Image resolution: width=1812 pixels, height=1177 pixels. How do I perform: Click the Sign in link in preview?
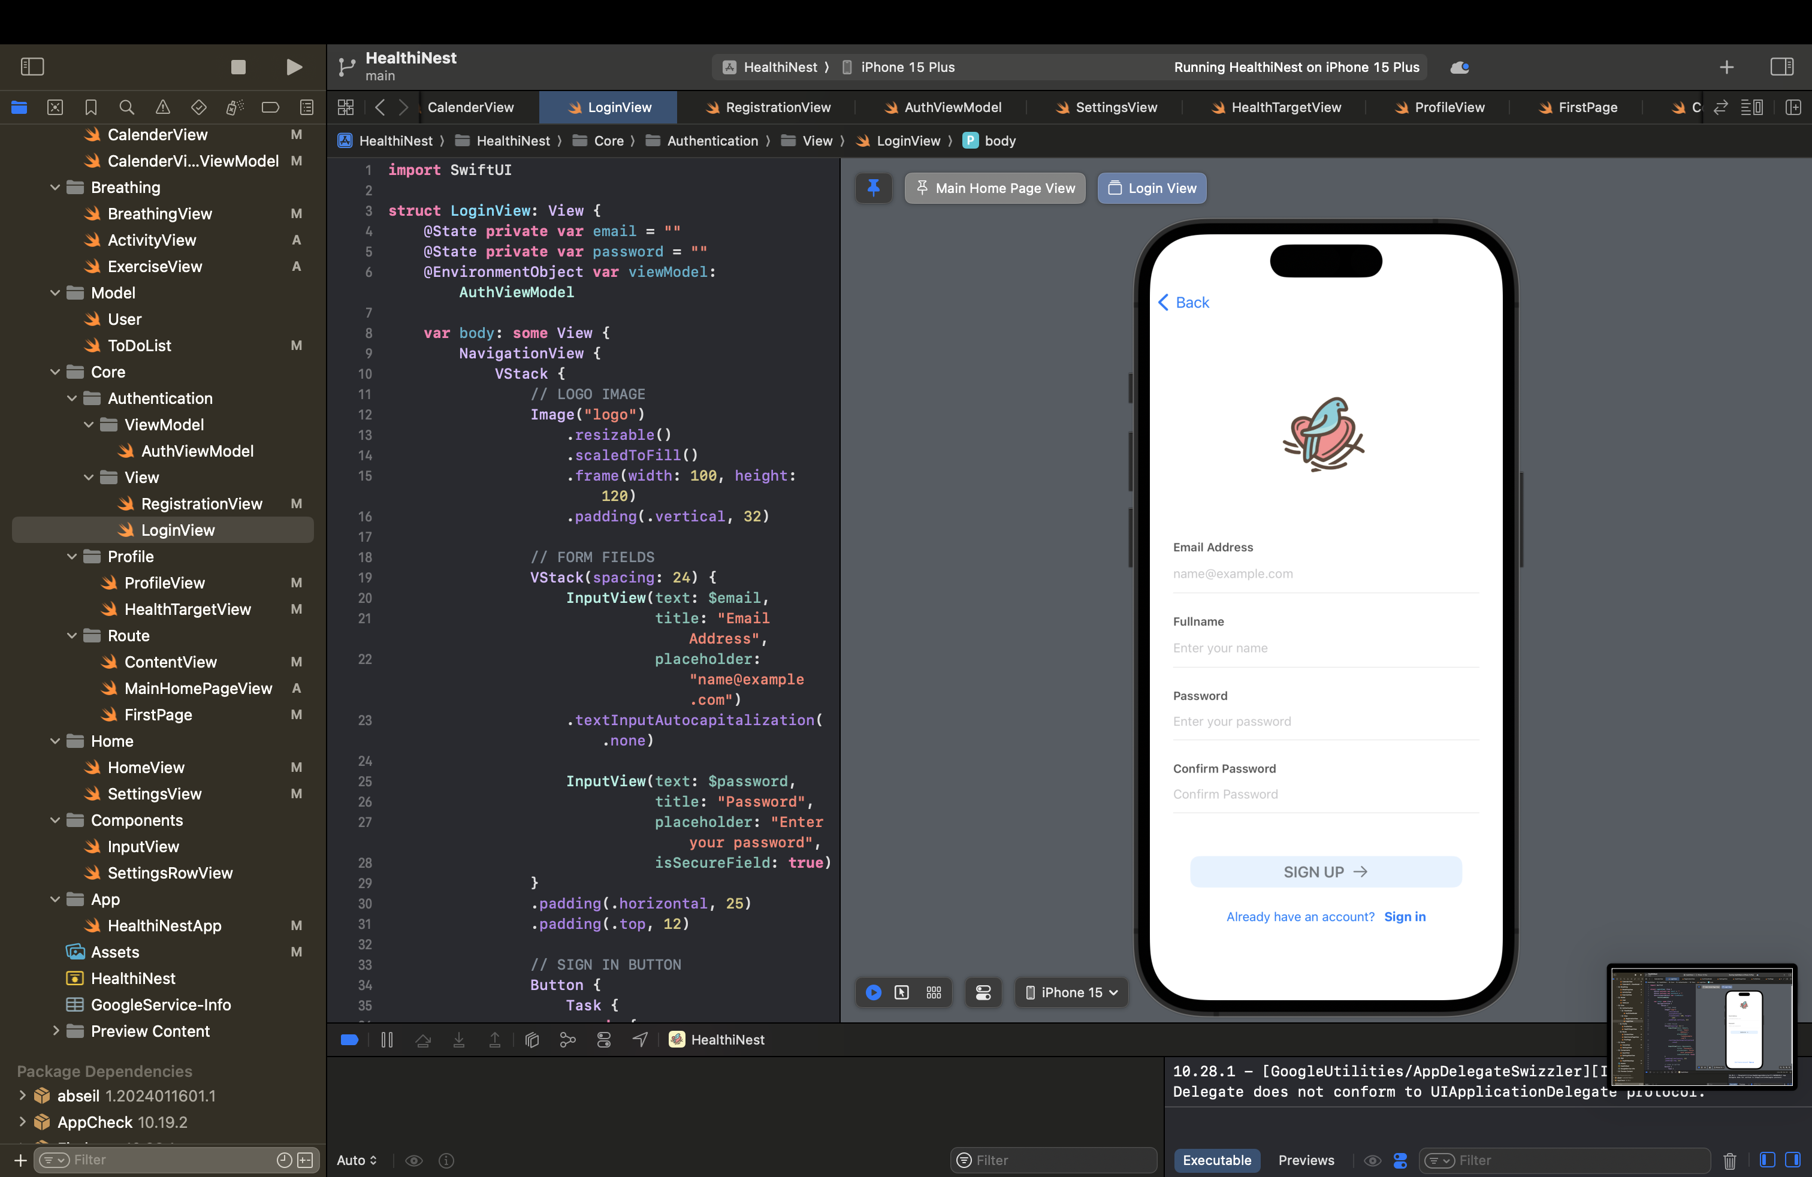point(1405,917)
